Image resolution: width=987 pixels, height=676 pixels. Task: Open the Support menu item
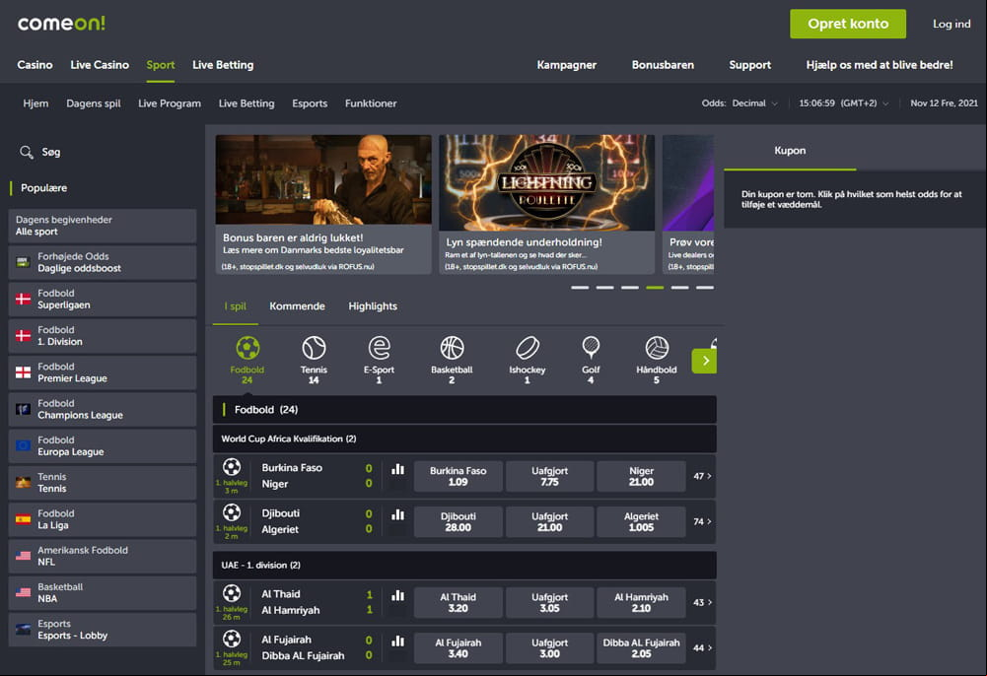(x=749, y=65)
